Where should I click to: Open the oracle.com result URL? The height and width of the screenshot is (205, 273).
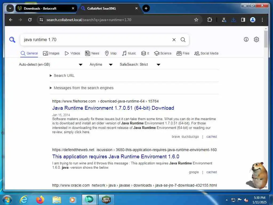134,186
